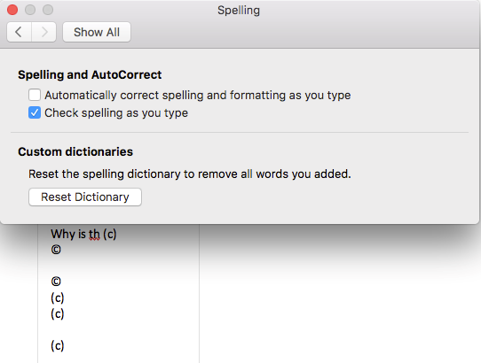Click the Reset Dictionary button
This screenshot has width=481, height=363.
[x=85, y=197]
